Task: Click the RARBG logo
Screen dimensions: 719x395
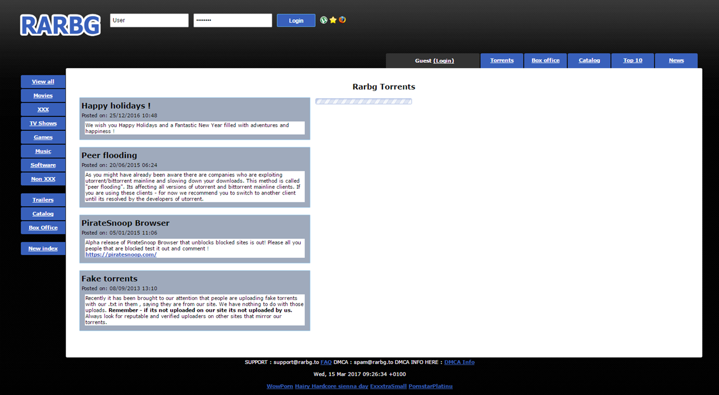Action: (x=60, y=25)
